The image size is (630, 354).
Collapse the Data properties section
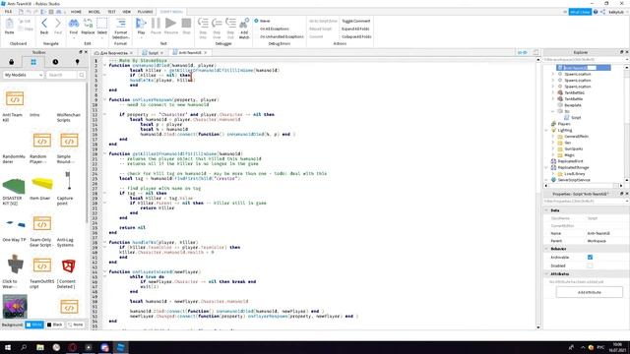546,210
